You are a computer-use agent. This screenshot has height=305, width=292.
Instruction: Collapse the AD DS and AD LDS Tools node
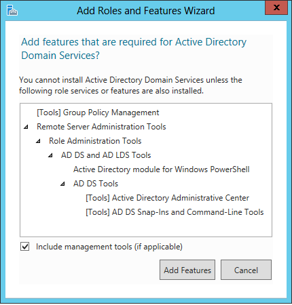(x=50, y=155)
